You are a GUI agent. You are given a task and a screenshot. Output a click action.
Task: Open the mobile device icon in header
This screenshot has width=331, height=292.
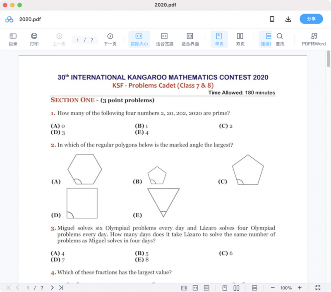[272, 19]
